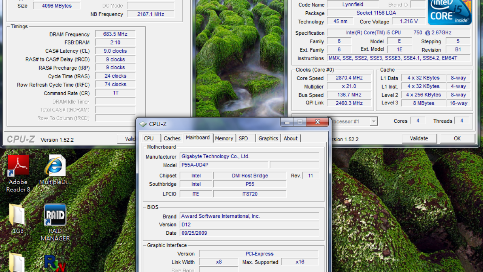Click the CAS# Latency value '9.0 clocks'
Image resolution: width=483 pixels, height=272 pixels.
click(115, 51)
